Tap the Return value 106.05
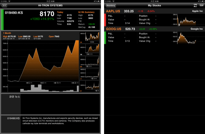 [91, 24]
